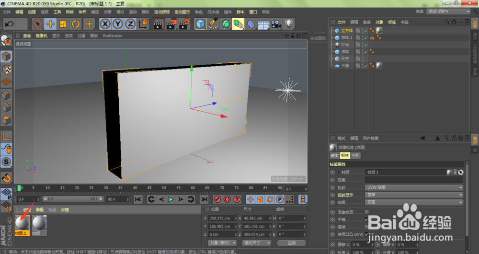The height and width of the screenshot is (254, 479).
Task: Go to end of animation
Action: [x=204, y=199]
